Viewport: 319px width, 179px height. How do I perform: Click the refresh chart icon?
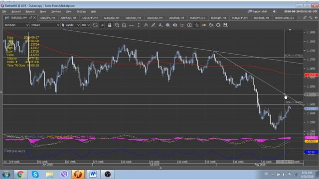[x=95, y=25]
